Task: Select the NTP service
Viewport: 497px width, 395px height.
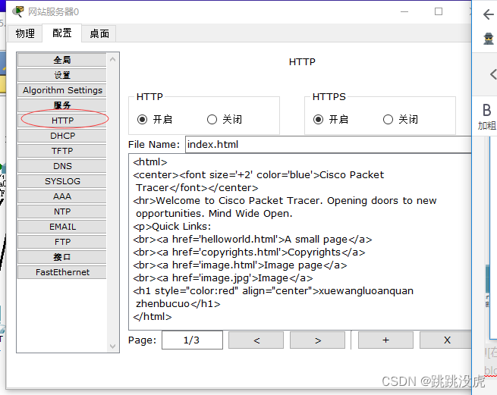Action: point(62,212)
